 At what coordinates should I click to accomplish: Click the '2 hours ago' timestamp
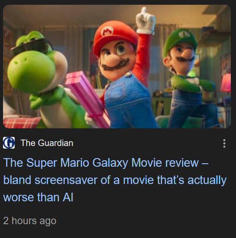coord(30,221)
